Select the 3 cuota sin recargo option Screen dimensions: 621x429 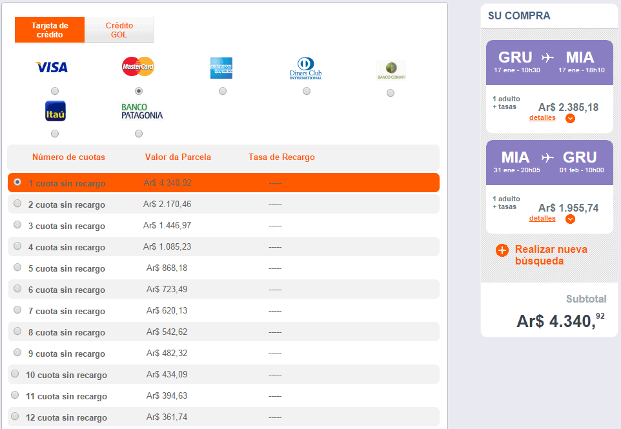pos(17,224)
